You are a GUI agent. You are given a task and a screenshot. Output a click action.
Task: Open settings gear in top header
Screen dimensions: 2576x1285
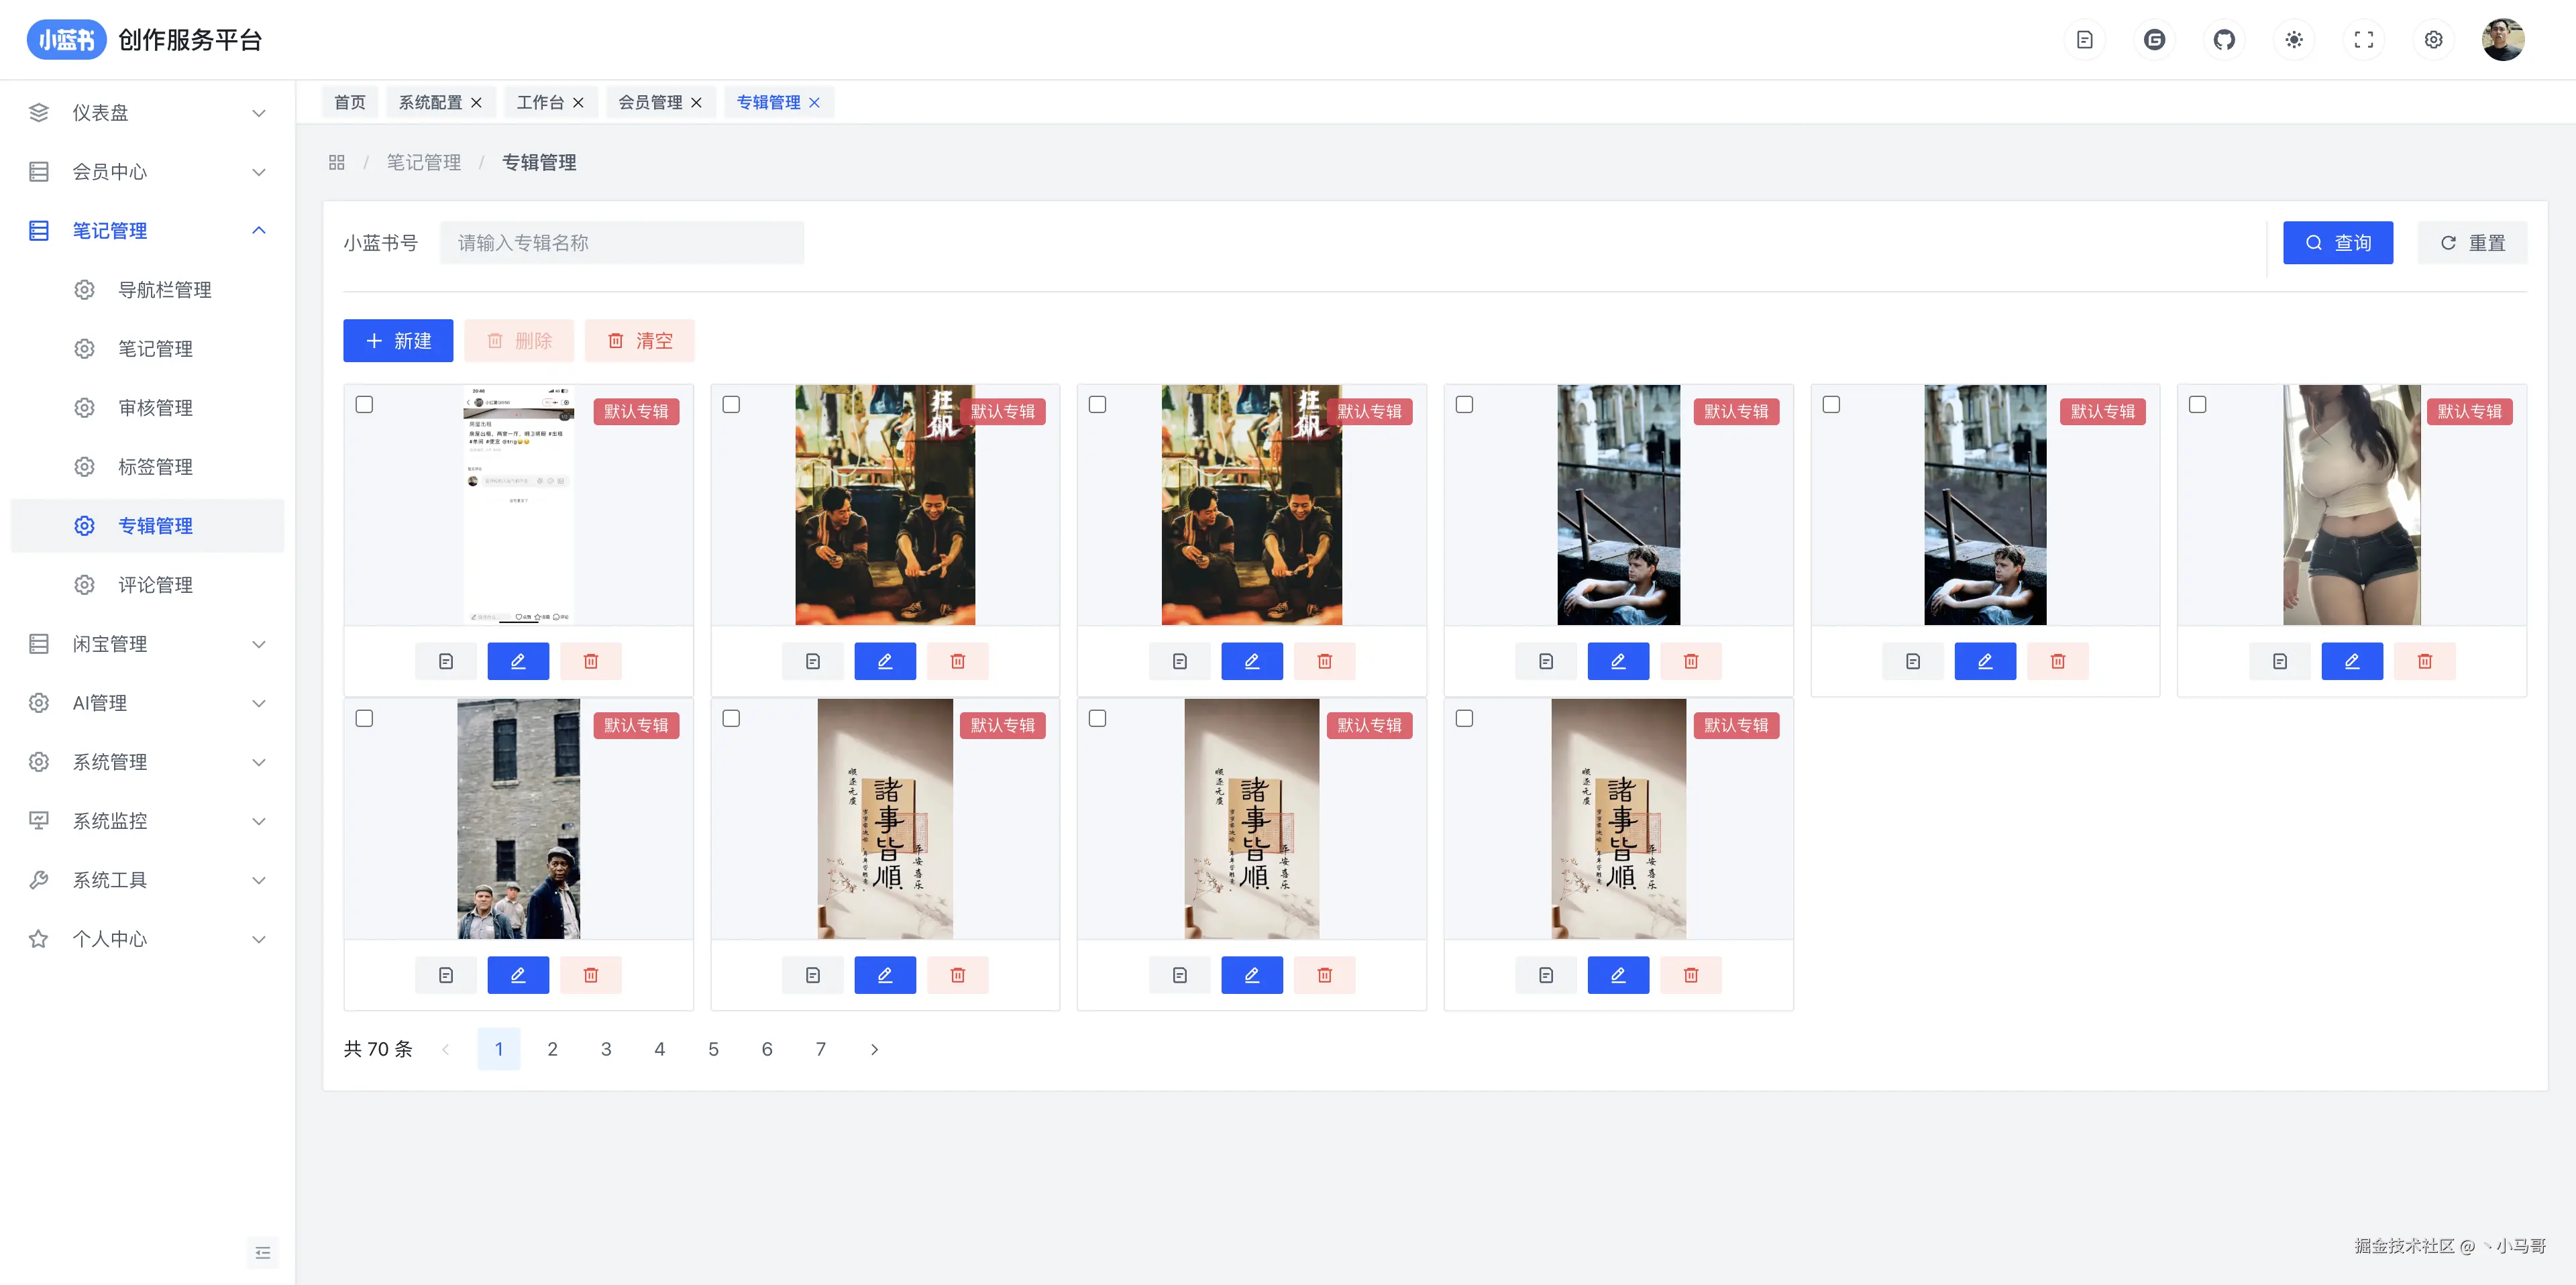(2434, 40)
